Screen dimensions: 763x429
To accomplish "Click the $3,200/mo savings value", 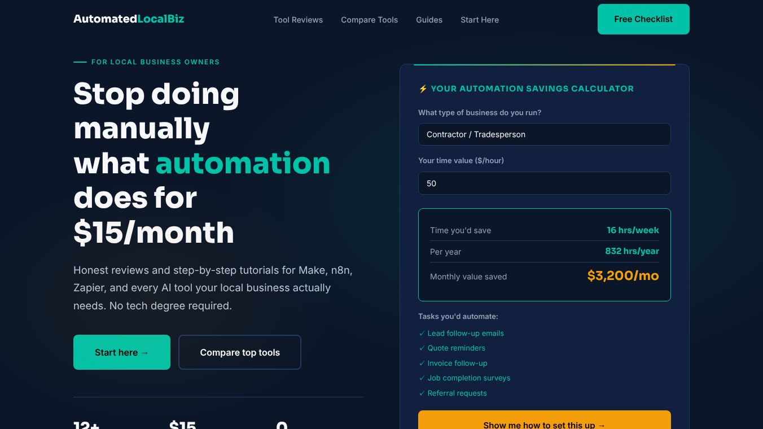I will [x=623, y=275].
